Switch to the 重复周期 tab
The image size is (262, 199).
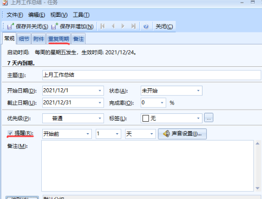coord(58,39)
